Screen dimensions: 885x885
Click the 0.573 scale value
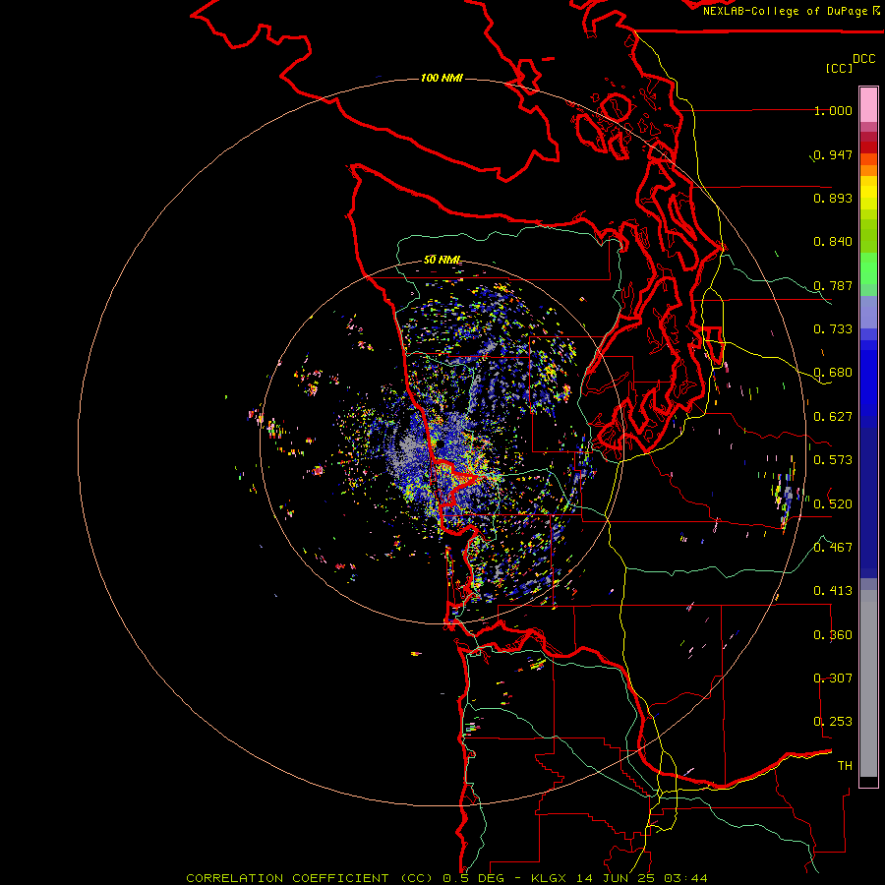coord(833,460)
